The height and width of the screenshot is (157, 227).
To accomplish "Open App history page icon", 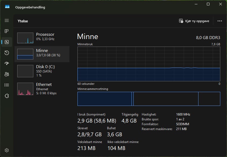I will 7,53.
